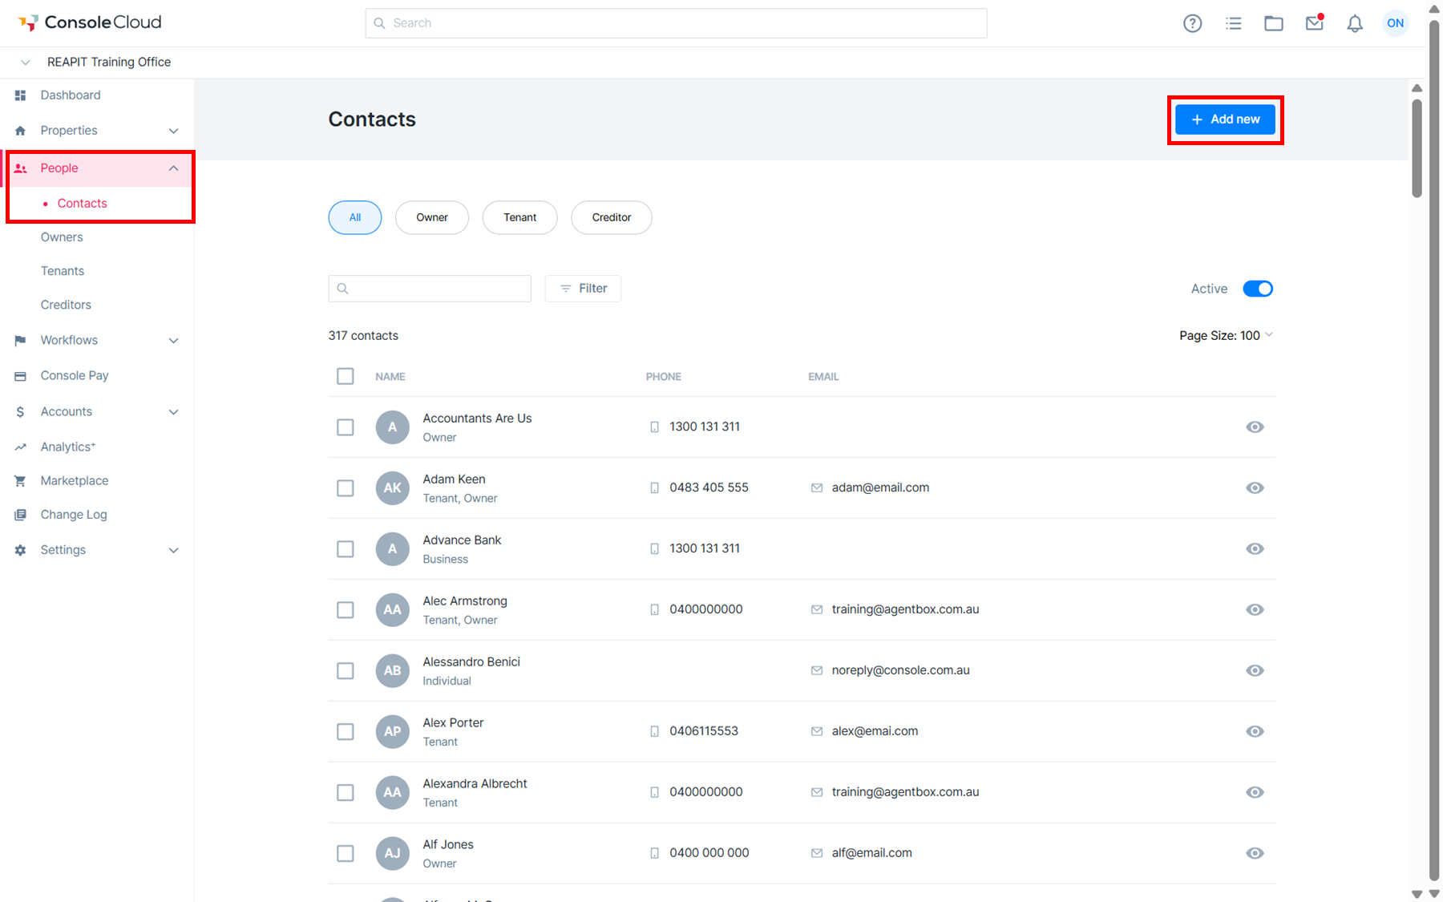Tick the checkbox for Advance Bank

pyautogui.click(x=345, y=549)
